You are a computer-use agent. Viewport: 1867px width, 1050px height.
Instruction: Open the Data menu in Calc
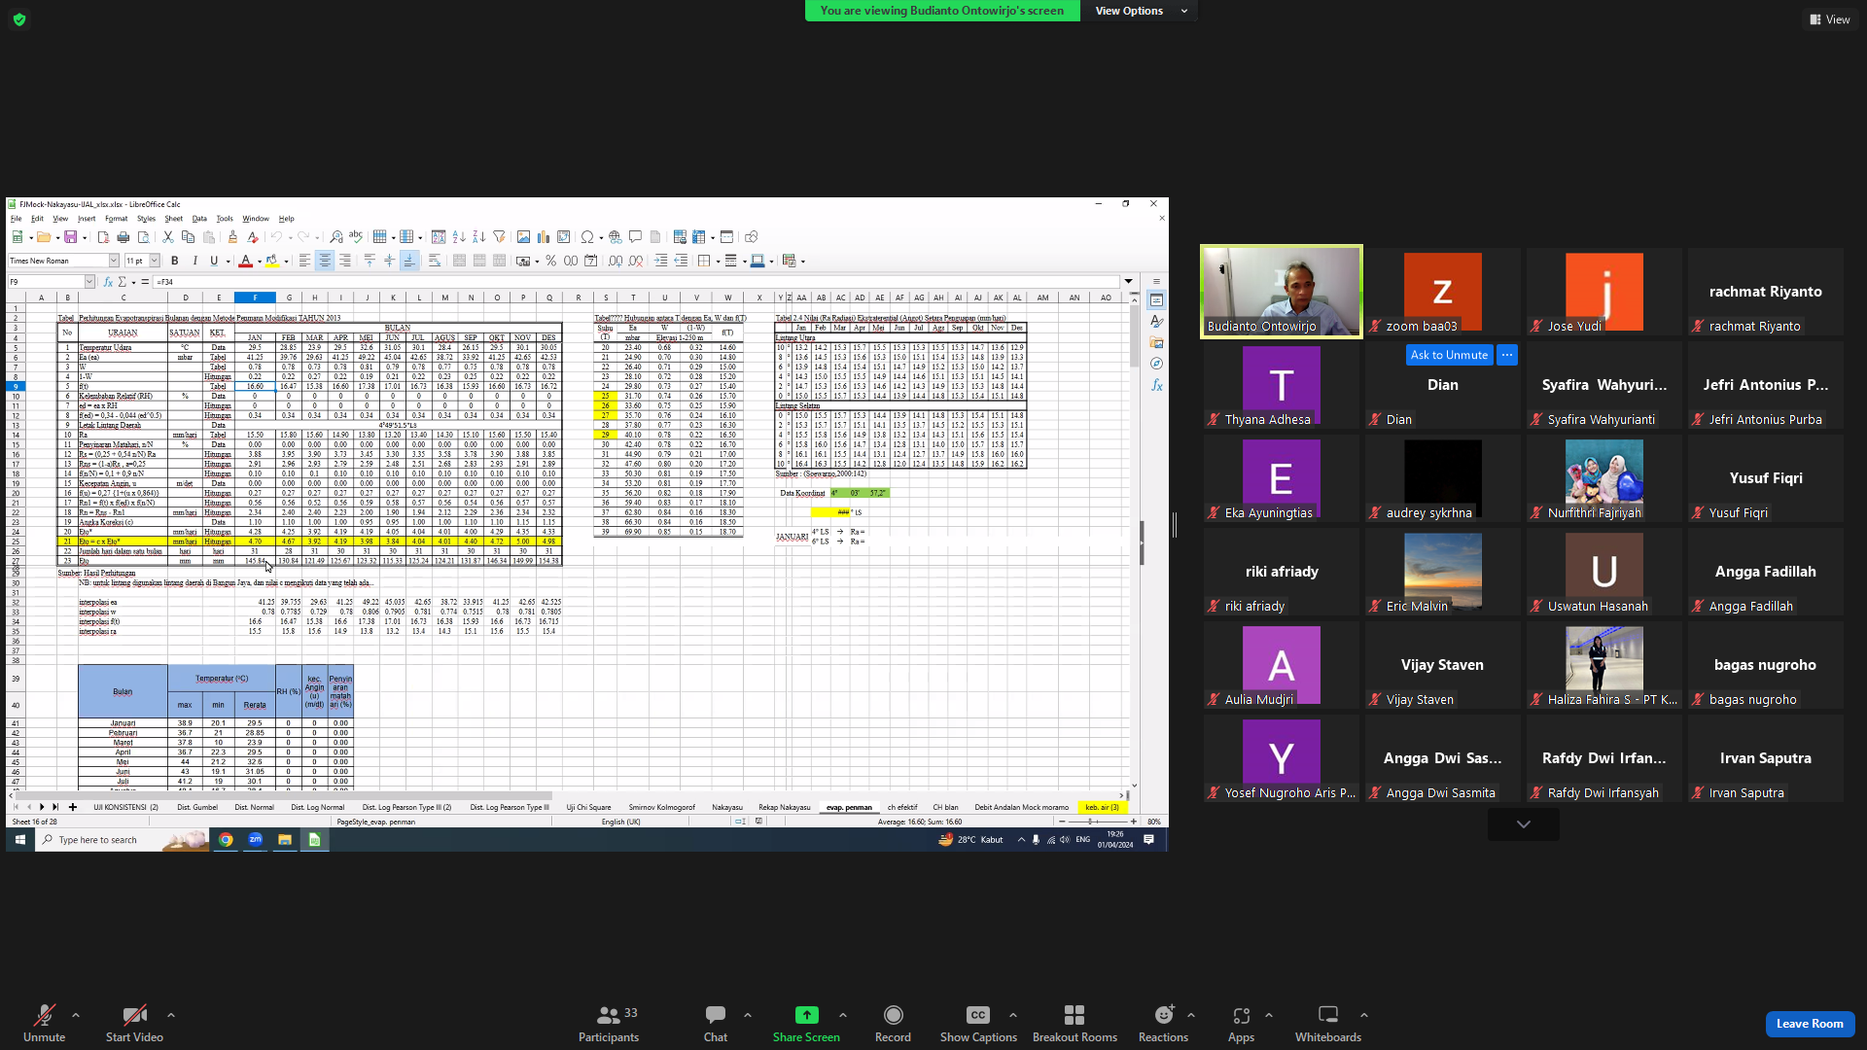point(199,219)
